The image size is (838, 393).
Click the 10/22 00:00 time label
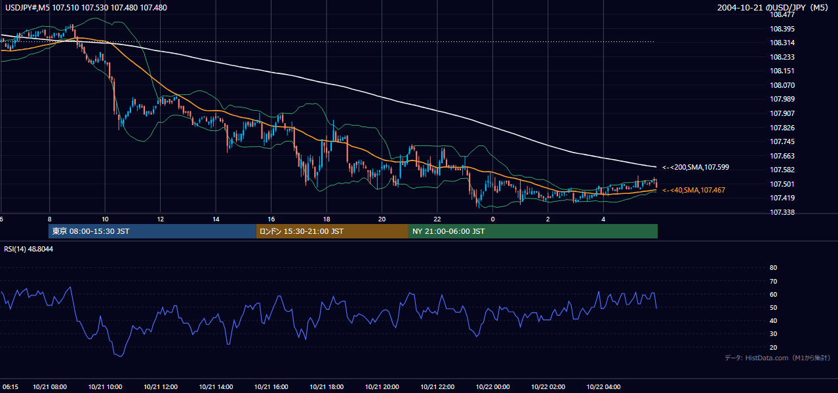492,386
